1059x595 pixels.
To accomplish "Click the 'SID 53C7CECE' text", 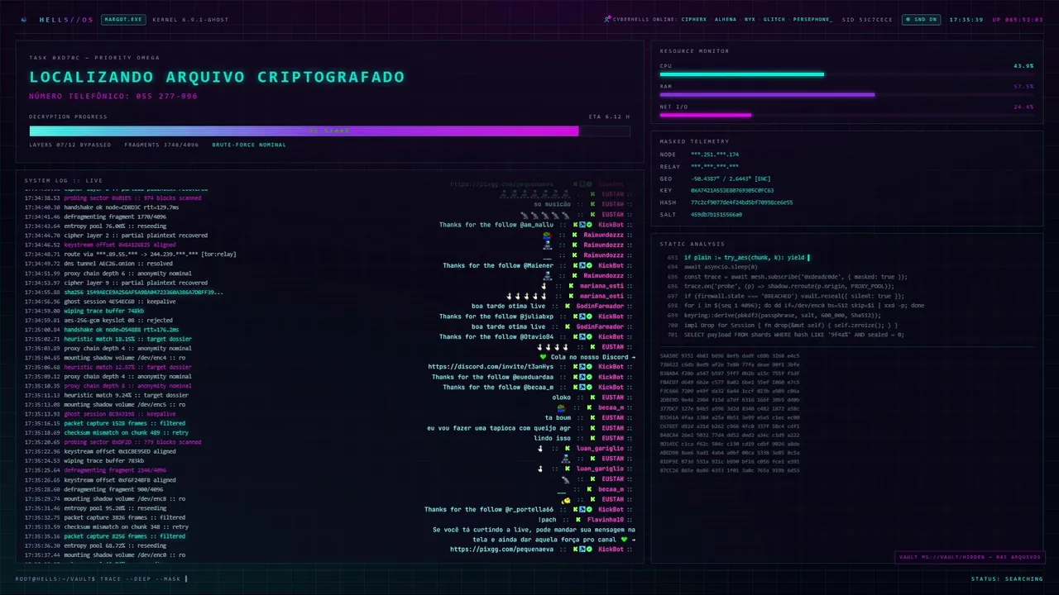I will point(867,19).
